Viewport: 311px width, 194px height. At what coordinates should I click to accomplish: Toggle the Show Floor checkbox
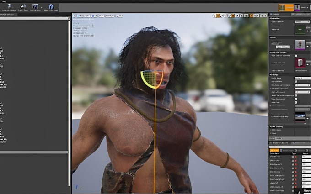[x=296, y=103]
